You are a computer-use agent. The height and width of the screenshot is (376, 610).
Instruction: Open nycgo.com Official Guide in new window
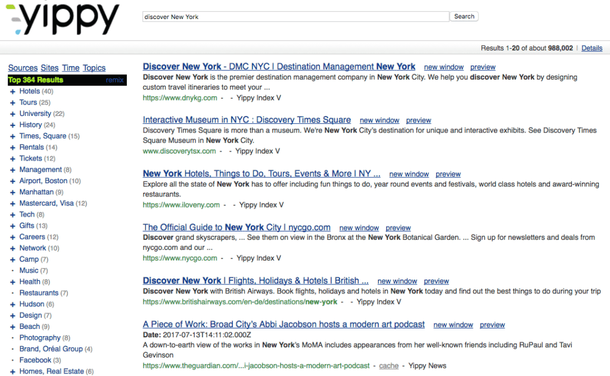point(359,227)
